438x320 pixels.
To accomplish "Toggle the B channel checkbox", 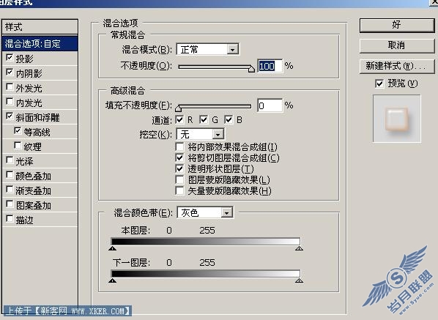I will pyautogui.click(x=229, y=120).
